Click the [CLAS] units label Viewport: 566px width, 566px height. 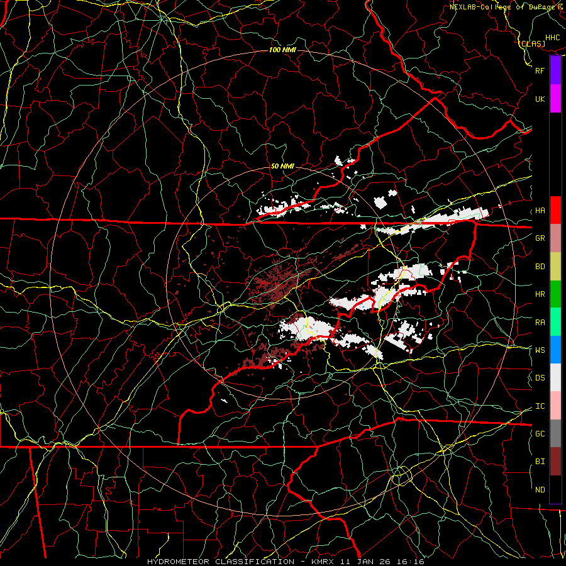tap(532, 43)
